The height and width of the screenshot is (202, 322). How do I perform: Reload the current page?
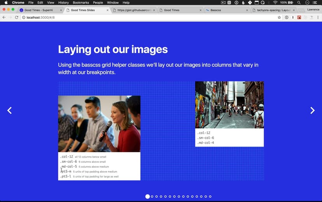pyautogui.click(x=17, y=18)
